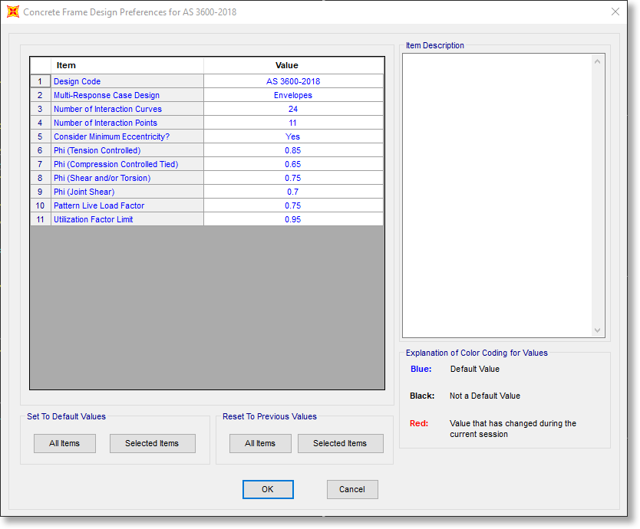Edit the Phi (Joint Shear) value
This screenshot has width=640, height=529.
point(293,192)
